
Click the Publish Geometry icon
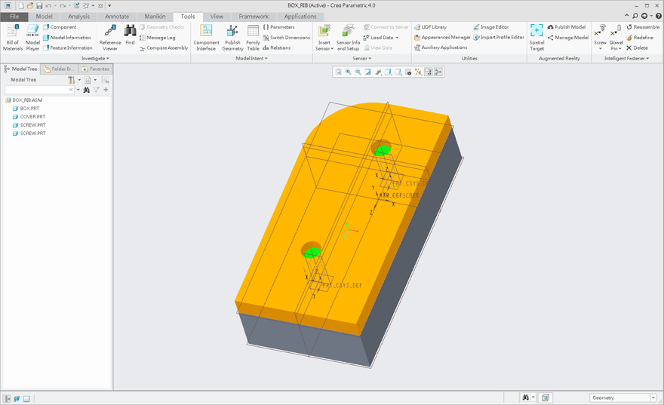pos(232,36)
